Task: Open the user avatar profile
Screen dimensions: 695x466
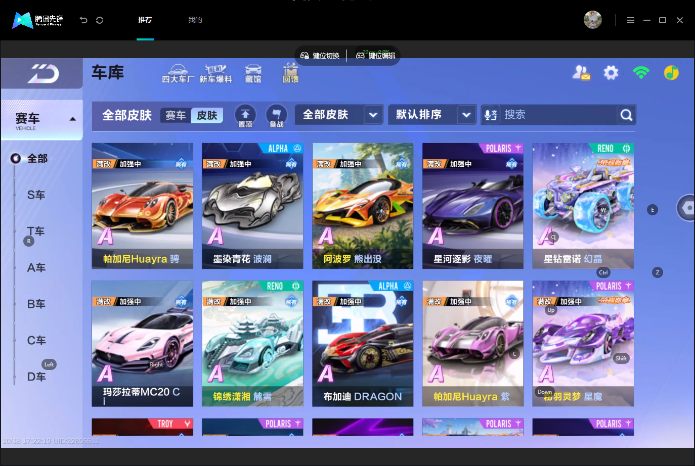Action: point(593,20)
